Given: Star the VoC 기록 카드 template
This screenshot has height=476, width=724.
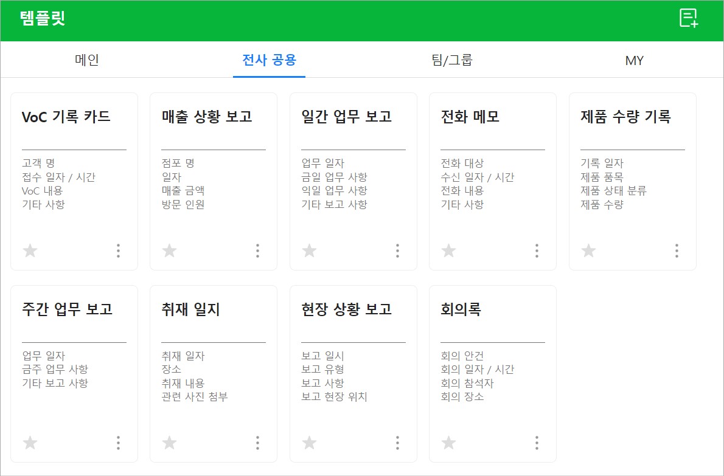Looking at the screenshot, I should 30,250.
